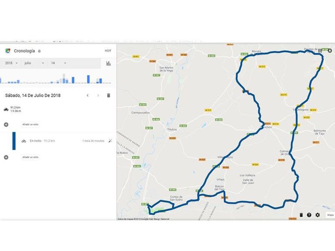Open help with the question mark icon
The height and width of the screenshot is (251, 335).
coord(309,215)
